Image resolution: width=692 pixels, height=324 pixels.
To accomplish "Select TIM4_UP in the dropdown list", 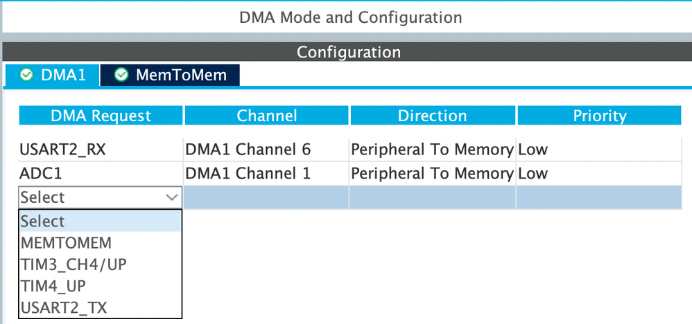I will point(53,286).
